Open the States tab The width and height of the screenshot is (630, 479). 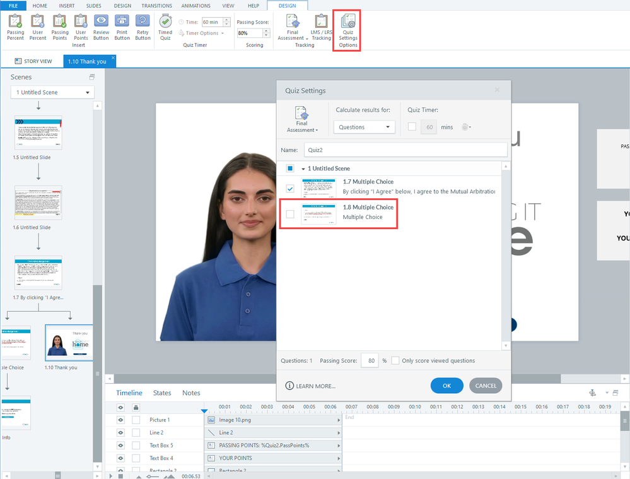pos(162,393)
